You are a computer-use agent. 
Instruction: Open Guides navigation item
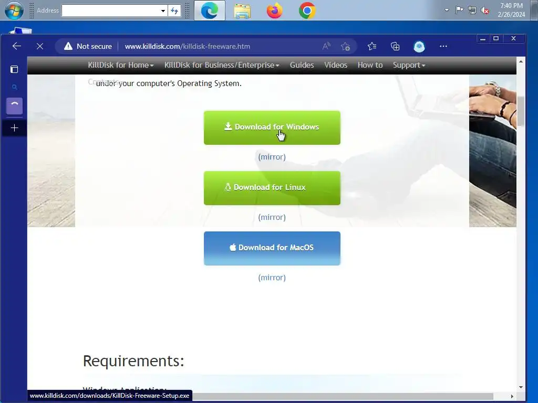tap(302, 65)
